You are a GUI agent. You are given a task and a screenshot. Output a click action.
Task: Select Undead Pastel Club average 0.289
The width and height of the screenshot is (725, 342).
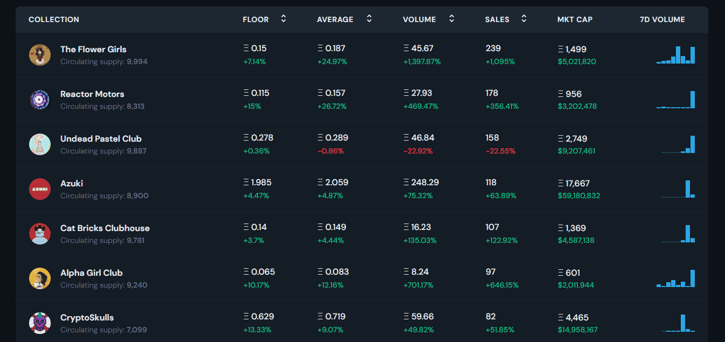pos(333,138)
